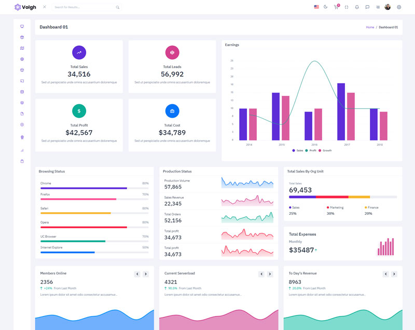
Task: Click the shopping cart icon in header
Action: pos(337,7)
